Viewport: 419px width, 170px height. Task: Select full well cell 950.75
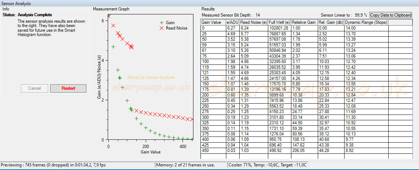279,140
